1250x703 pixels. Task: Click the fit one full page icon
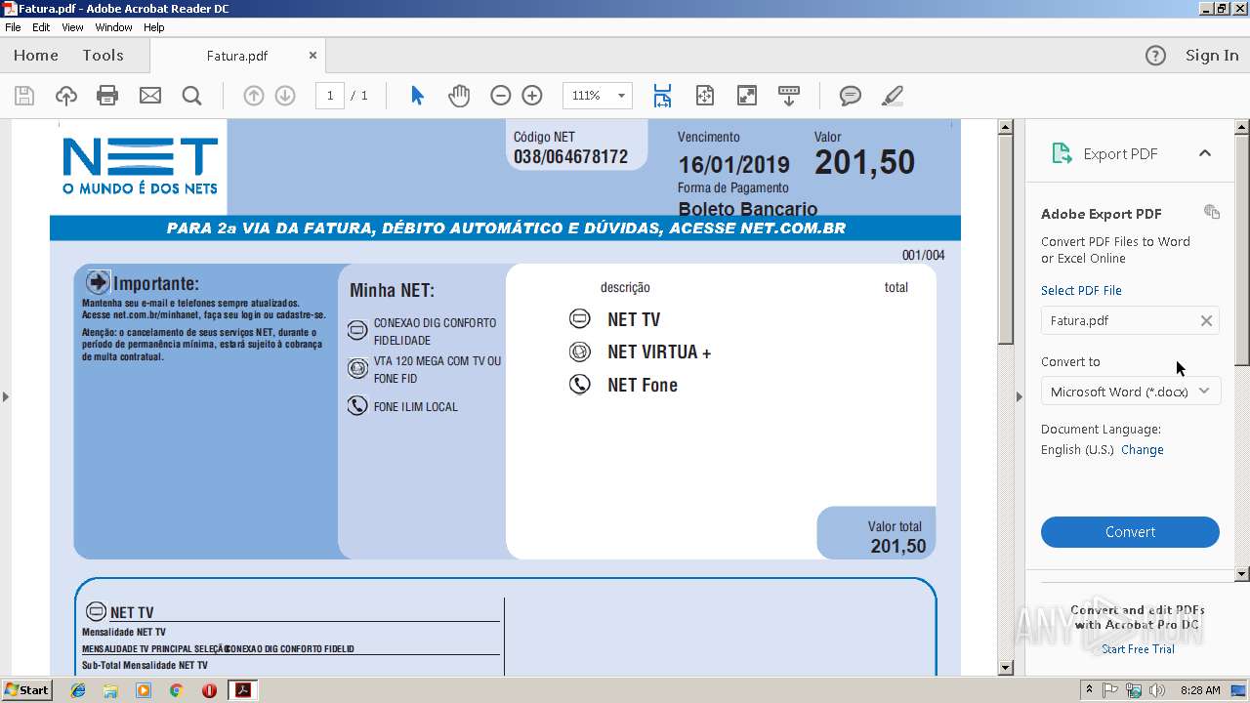(x=705, y=96)
